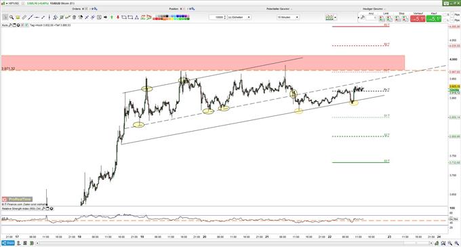461x247 pixels.
Task: Click the RSI panel round close icon
Action: 52,209
